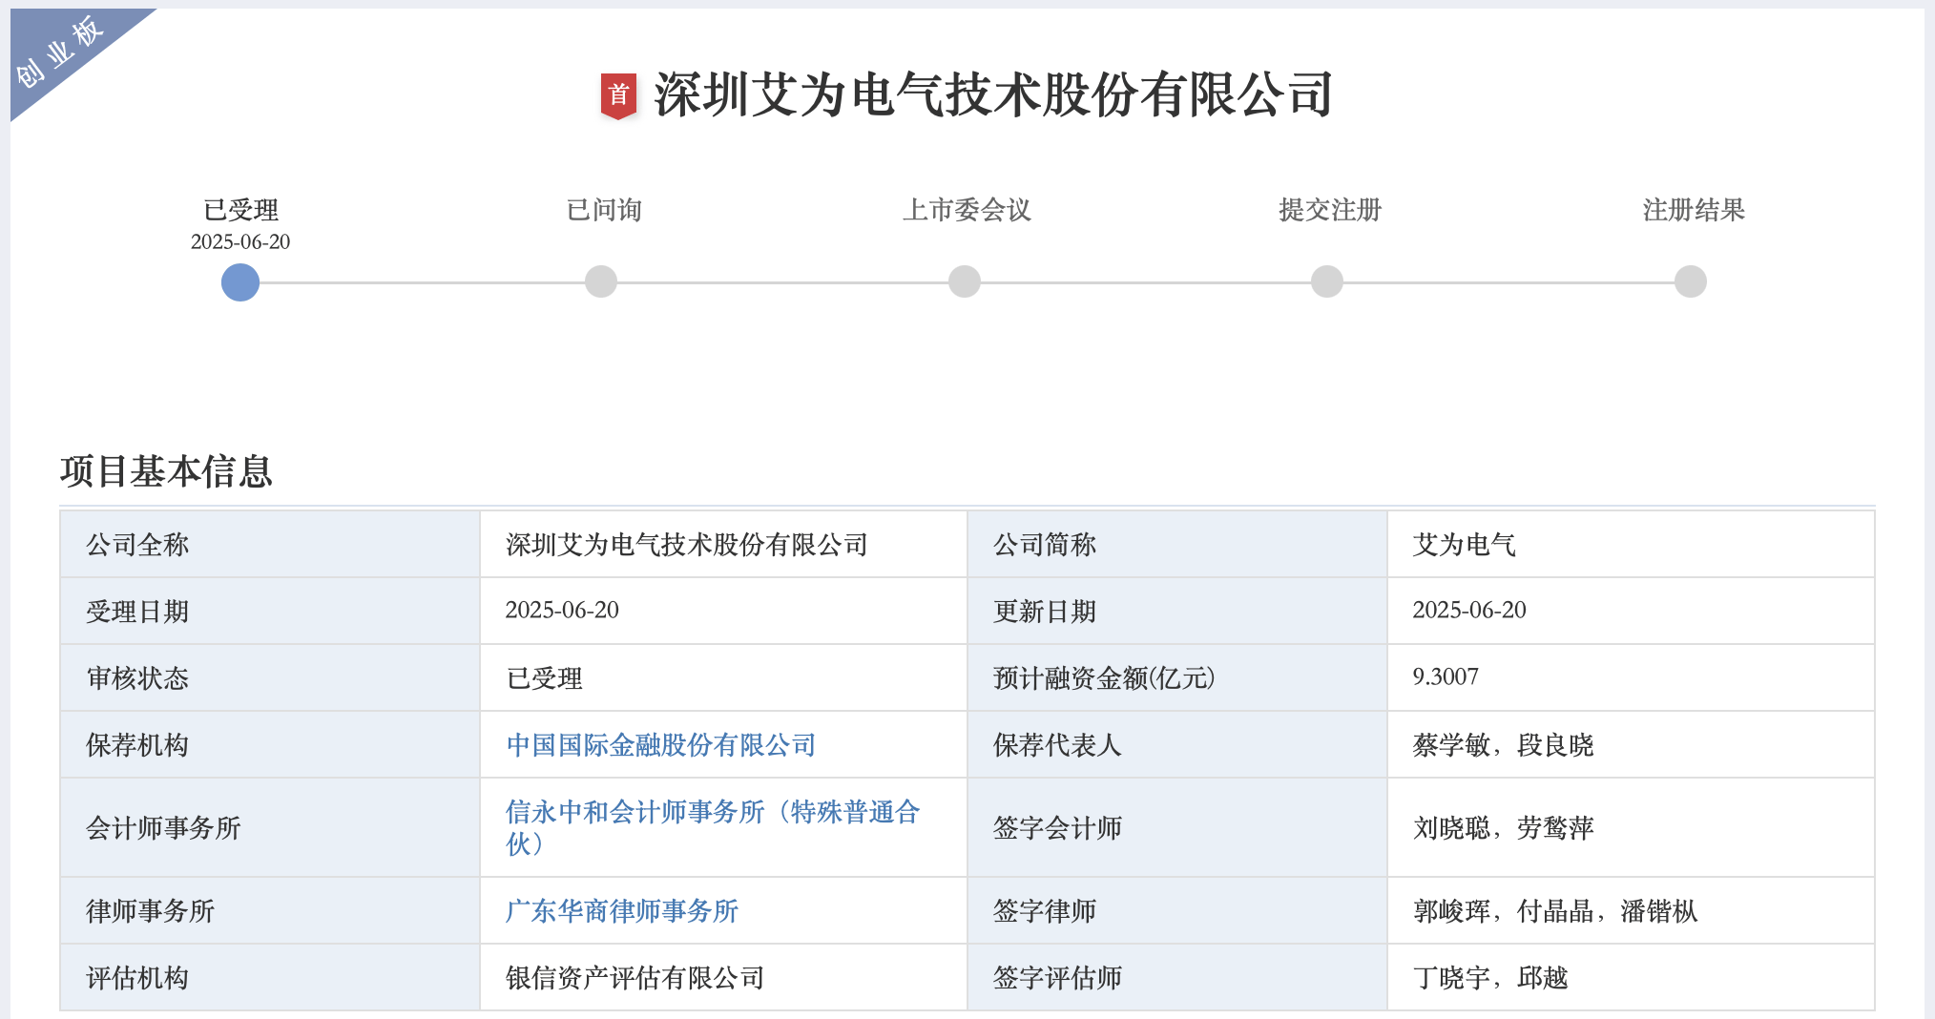Select the 上市委会议 stage label
1935x1019 pixels.
coord(967,210)
